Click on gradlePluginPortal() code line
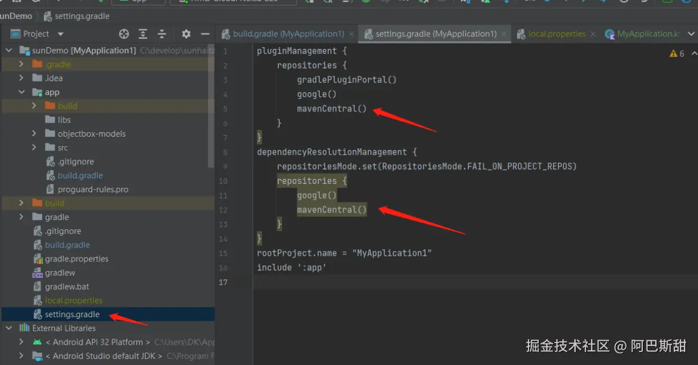The height and width of the screenshot is (365, 698). 347,80
